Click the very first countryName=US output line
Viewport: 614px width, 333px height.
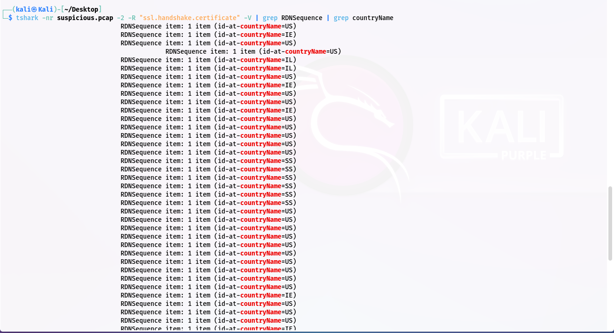pos(208,26)
